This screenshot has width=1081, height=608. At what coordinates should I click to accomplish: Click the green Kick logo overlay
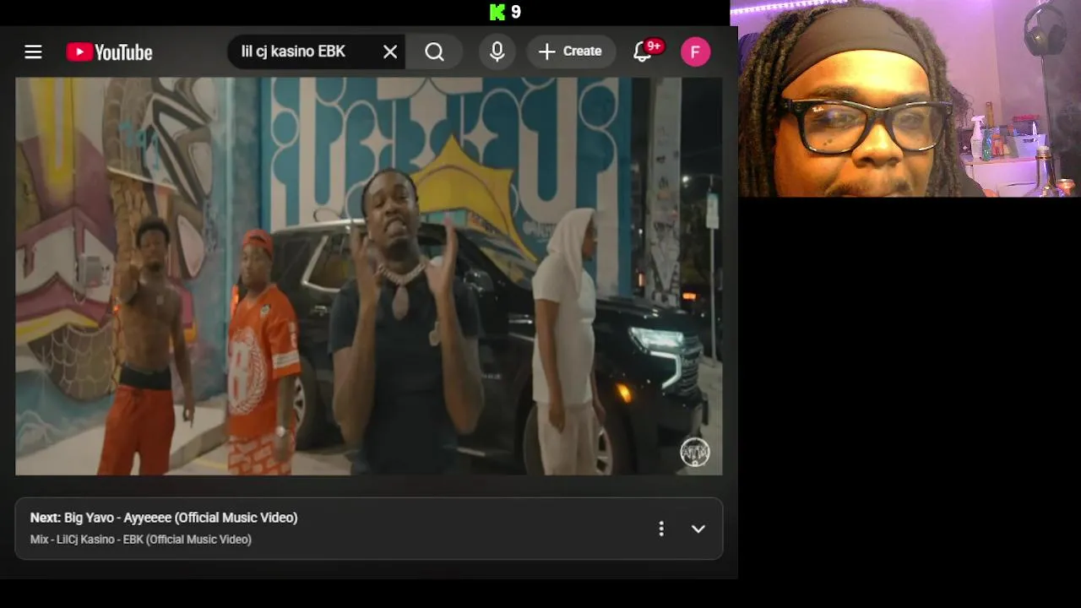pyautogui.click(x=497, y=12)
